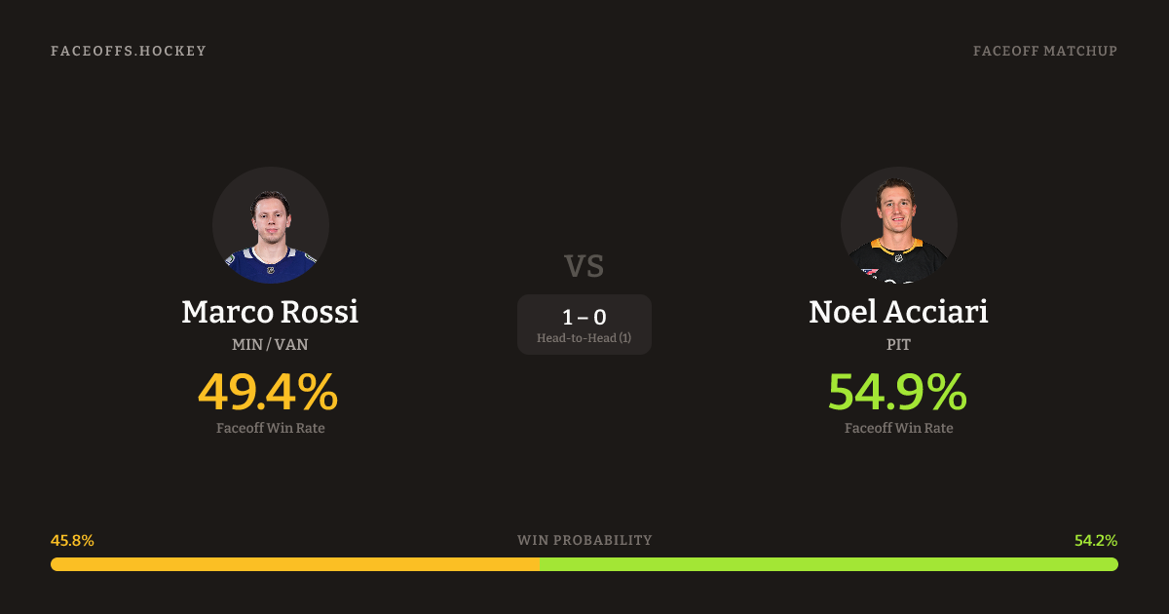This screenshot has height=614, width=1169.
Task: Select the Marco Rossi player name
Action: (270, 313)
